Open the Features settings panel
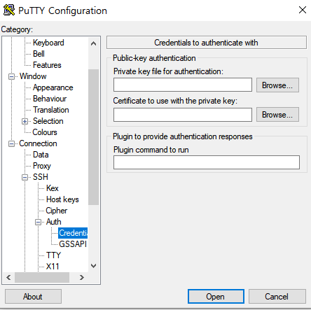Image resolution: width=311 pixels, height=310 pixels. [x=47, y=65]
